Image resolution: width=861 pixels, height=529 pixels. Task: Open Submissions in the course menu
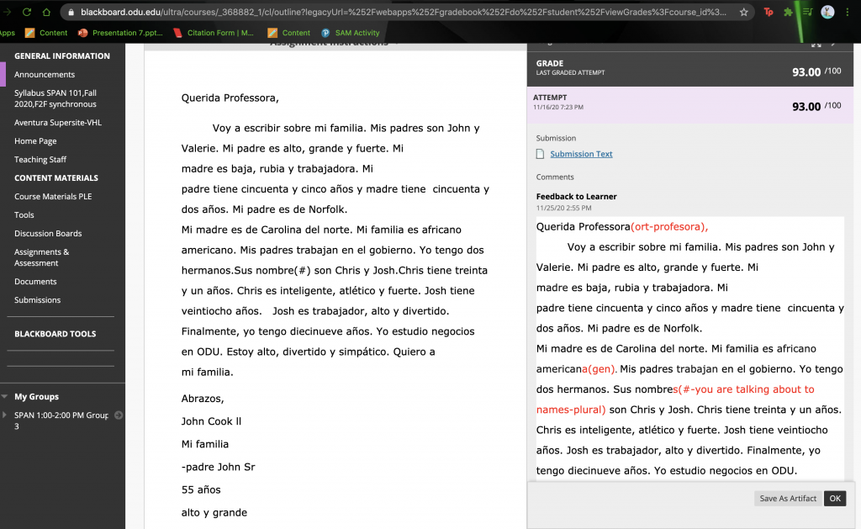pos(37,300)
